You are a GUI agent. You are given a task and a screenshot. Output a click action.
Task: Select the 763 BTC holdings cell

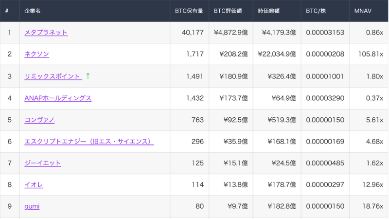(x=189, y=120)
